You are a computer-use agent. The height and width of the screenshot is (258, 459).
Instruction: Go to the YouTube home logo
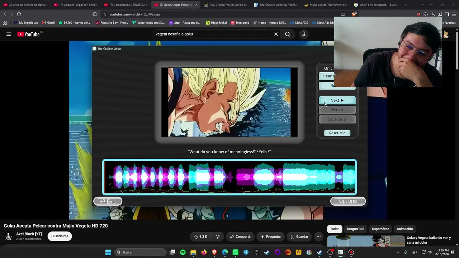click(x=28, y=34)
